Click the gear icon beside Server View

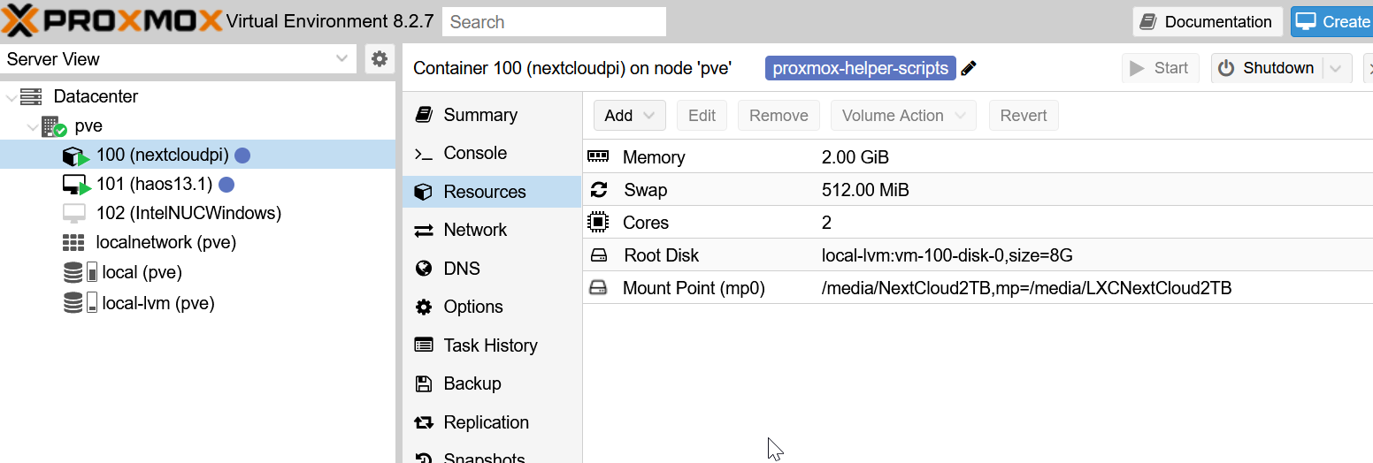[x=380, y=59]
